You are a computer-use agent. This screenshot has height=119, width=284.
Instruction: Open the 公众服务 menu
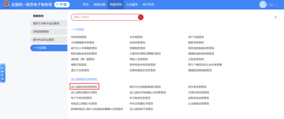pyautogui.click(x=132, y=5)
